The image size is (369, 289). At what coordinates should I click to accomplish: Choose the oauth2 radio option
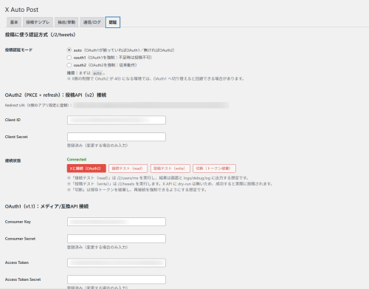(69, 65)
